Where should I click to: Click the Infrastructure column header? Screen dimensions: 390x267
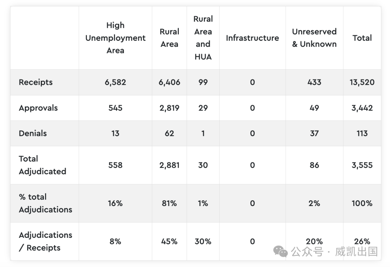click(252, 38)
